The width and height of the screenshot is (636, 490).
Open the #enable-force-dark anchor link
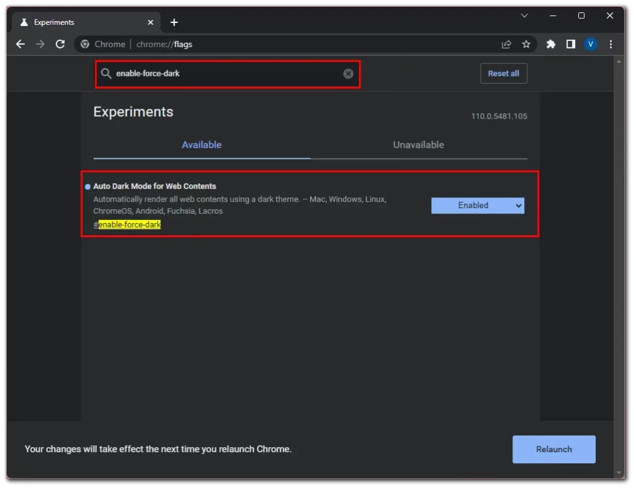[x=127, y=224]
